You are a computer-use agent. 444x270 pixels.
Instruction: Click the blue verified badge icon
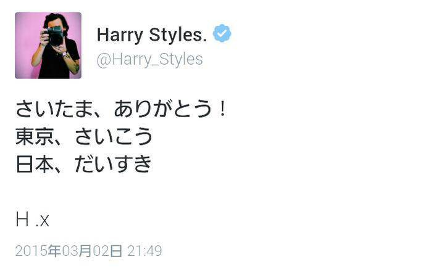coord(222,33)
